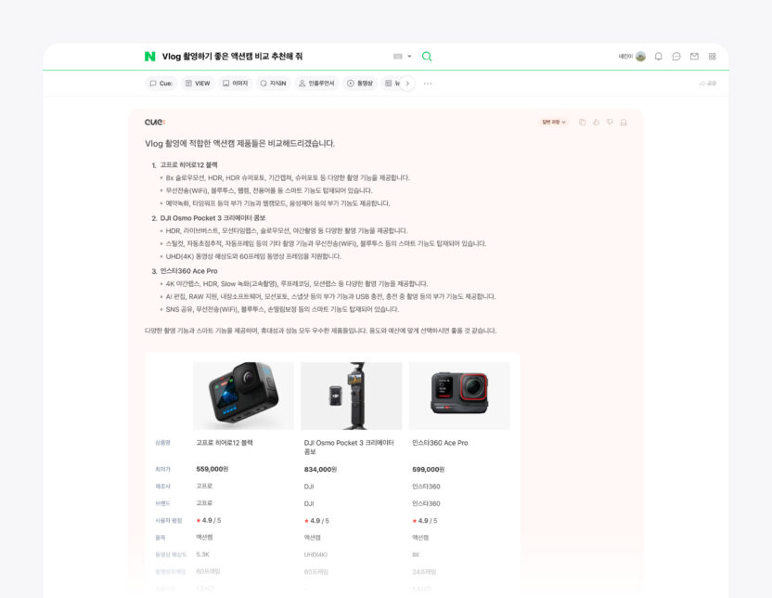Viewport: 772px width, 598px height.
Task: Click the green search magnifier icon
Action: (x=427, y=57)
